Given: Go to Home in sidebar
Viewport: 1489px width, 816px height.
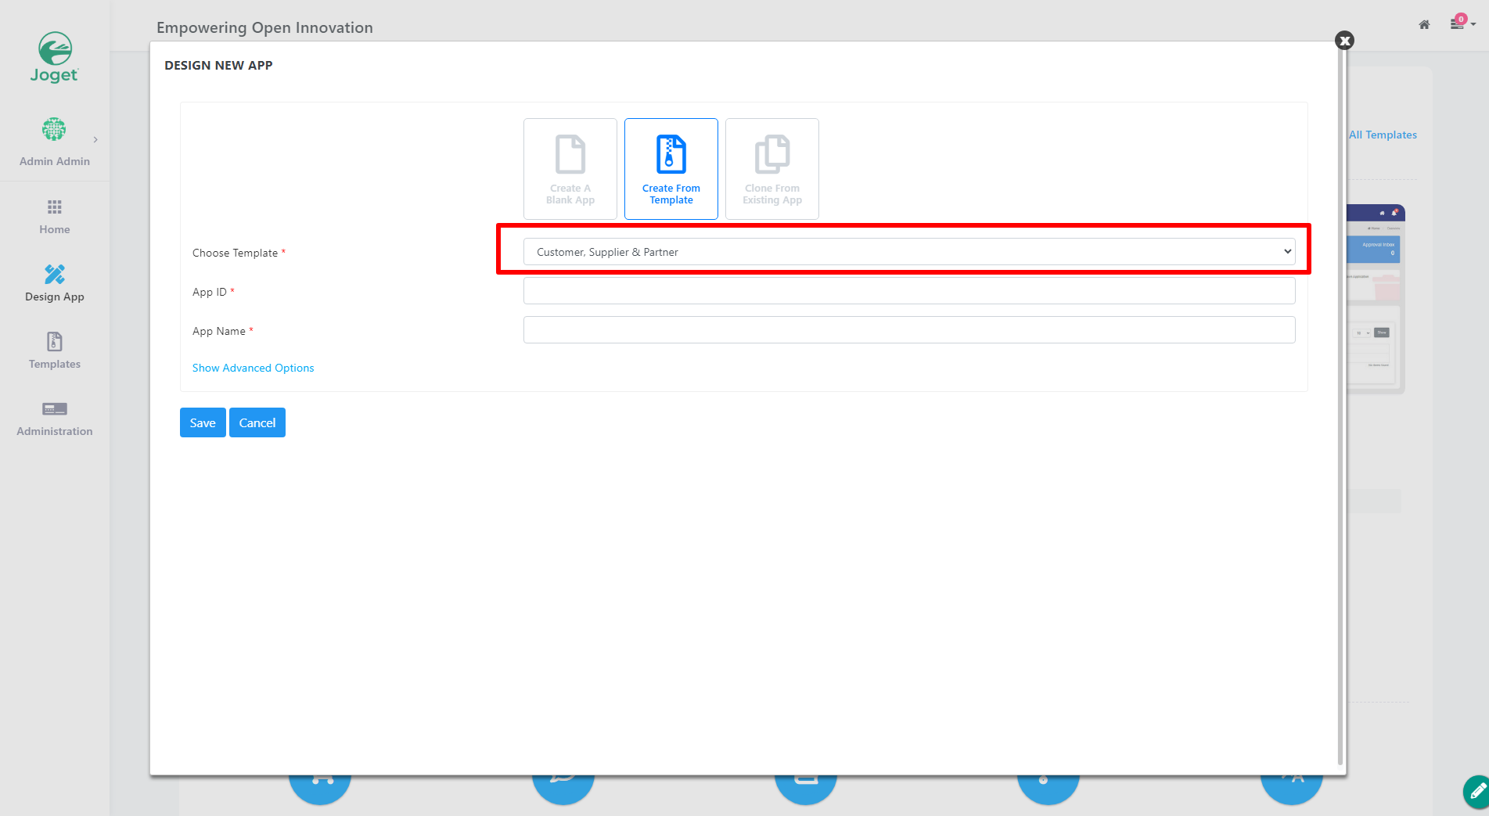Looking at the screenshot, I should click(55, 217).
